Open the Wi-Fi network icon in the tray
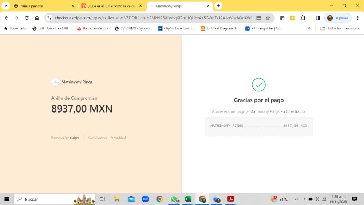Viewport: 364px width, 205px height. tap(324, 199)
